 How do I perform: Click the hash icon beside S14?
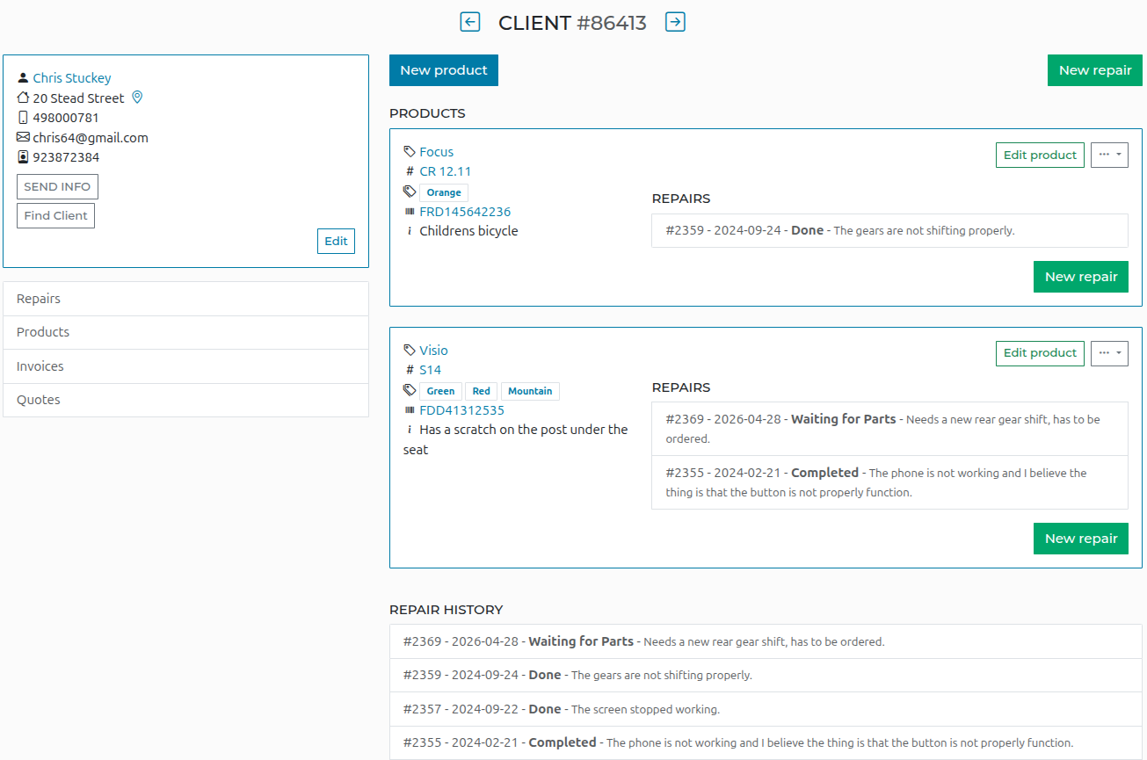[x=410, y=370]
